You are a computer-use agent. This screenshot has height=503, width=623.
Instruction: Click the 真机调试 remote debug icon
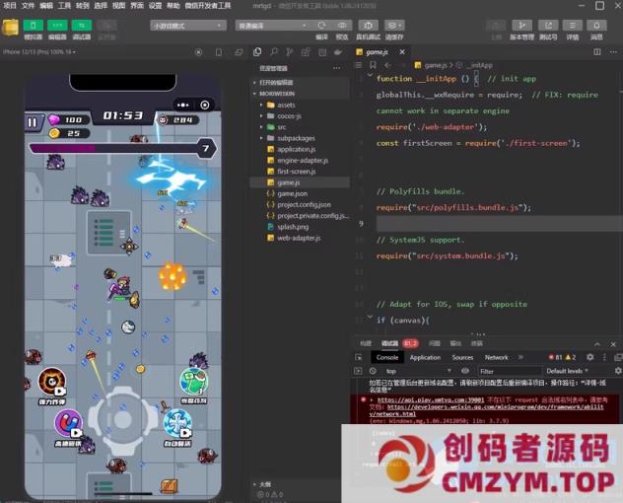click(x=368, y=25)
